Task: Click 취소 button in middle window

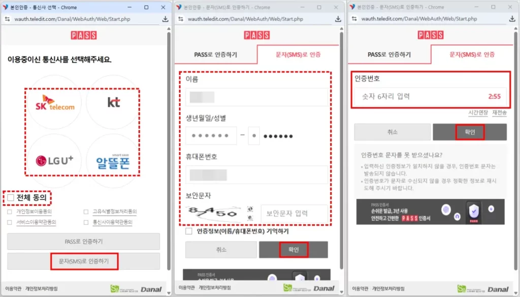Action: (221, 250)
